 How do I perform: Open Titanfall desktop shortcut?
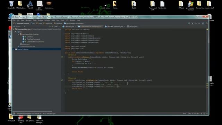[x=30, y=5]
